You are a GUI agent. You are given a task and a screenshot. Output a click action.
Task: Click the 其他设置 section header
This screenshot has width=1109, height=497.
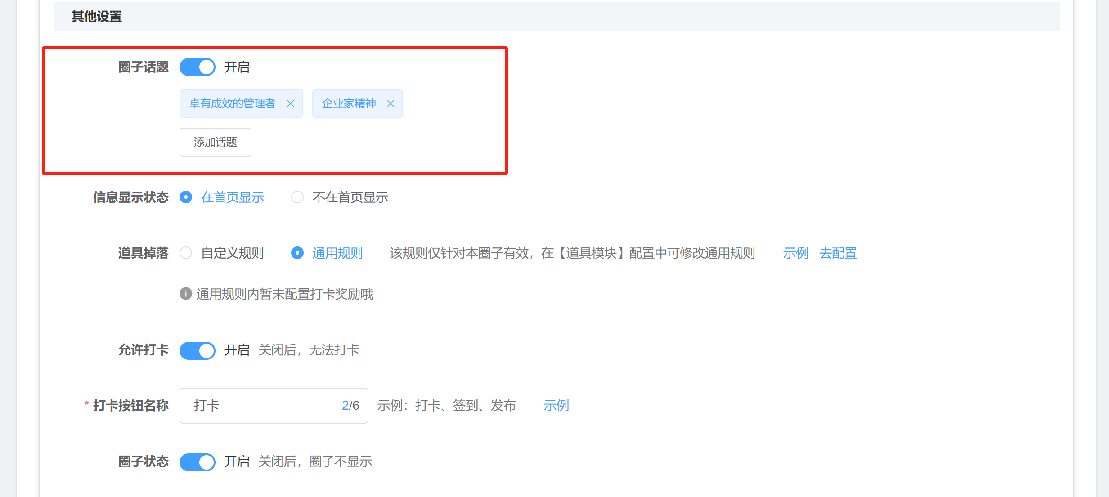[x=97, y=17]
